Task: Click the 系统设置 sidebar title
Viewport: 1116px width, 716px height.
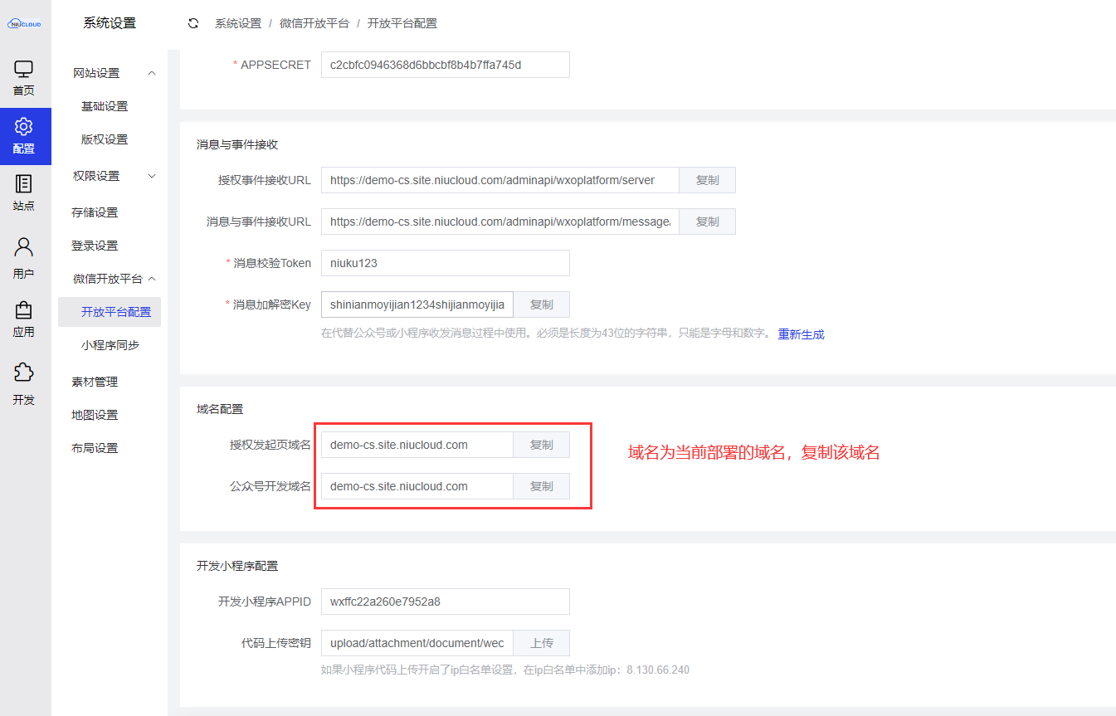Action: (110, 23)
